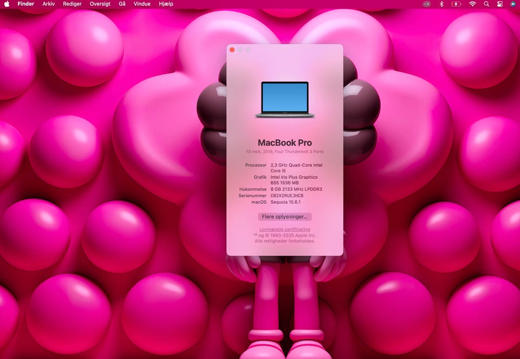This screenshot has height=359, width=520.
Task: Open the Oversigt menu
Action: (x=100, y=4)
